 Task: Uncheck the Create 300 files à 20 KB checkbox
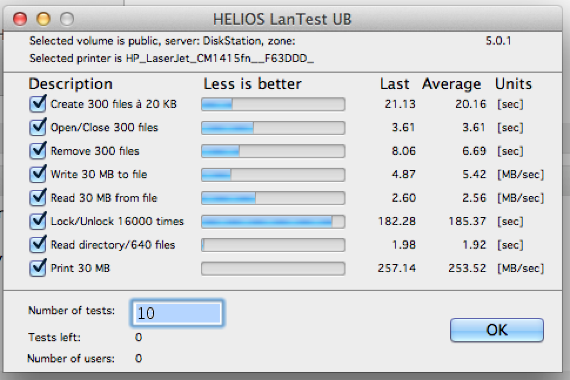(38, 104)
